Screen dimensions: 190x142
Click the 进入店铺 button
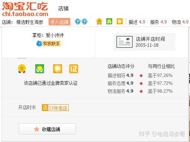click(x=59, y=22)
